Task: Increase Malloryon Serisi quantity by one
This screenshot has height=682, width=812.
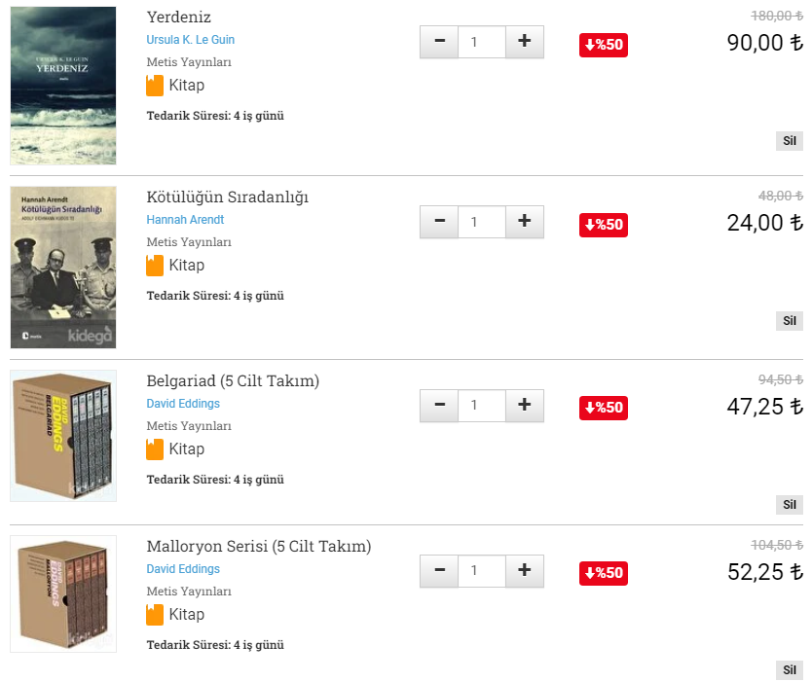Action: [524, 571]
